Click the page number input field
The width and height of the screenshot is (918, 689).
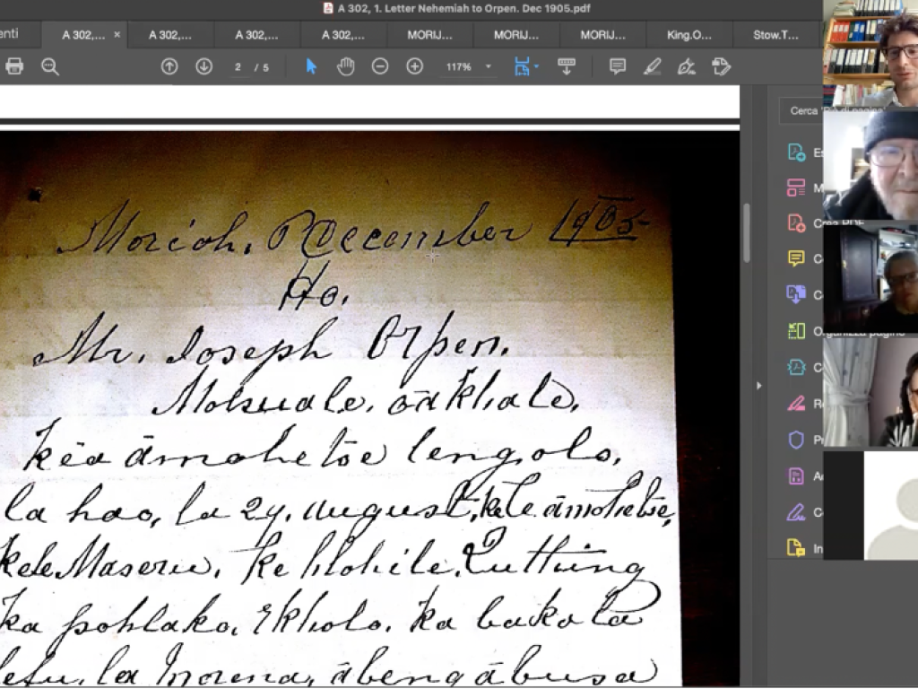pyautogui.click(x=238, y=67)
